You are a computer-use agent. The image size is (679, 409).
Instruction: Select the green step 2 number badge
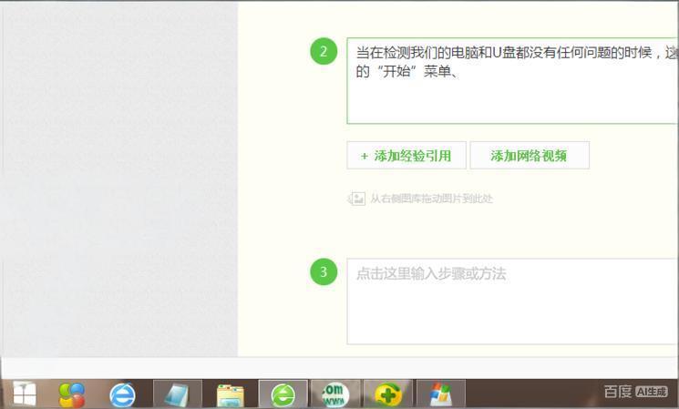click(x=324, y=52)
